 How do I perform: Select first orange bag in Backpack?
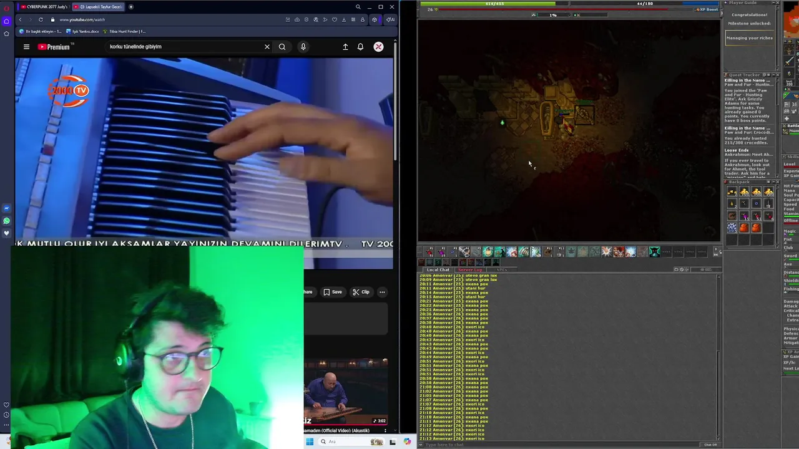click(743, 228)
